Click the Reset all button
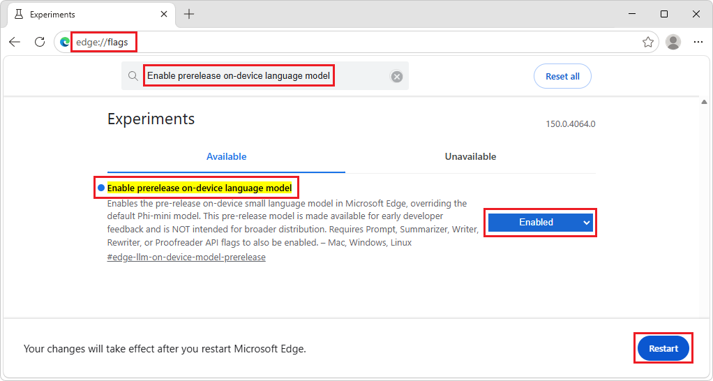Screen dimensions: 713x381 (562, 76)
